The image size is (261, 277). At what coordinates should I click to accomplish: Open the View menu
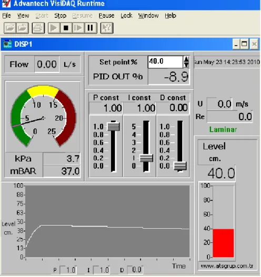coord(23,16)
